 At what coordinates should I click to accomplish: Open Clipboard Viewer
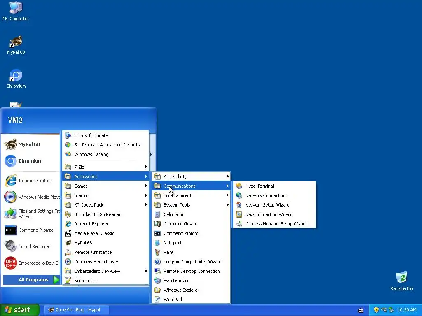coord(191,223)
